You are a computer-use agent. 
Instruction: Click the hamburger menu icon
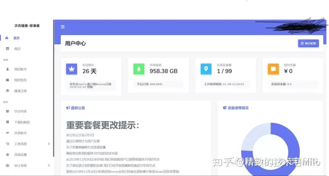(x=63, y=27)
